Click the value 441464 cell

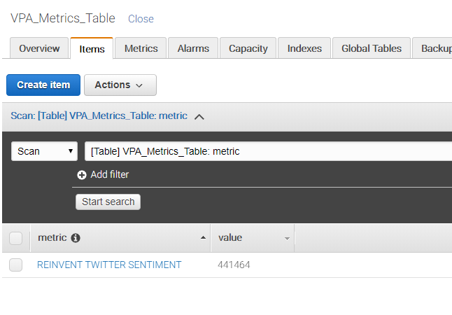[x=234, y=265]
